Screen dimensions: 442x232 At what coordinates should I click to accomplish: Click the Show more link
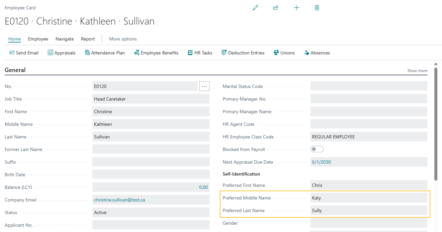[417, 70]
